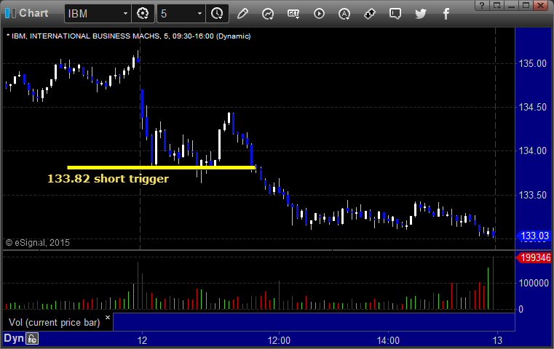The width and height of the screenshot is (554, 349).
Task: Click the 100000 volume axis label
Action: point(534,283)
